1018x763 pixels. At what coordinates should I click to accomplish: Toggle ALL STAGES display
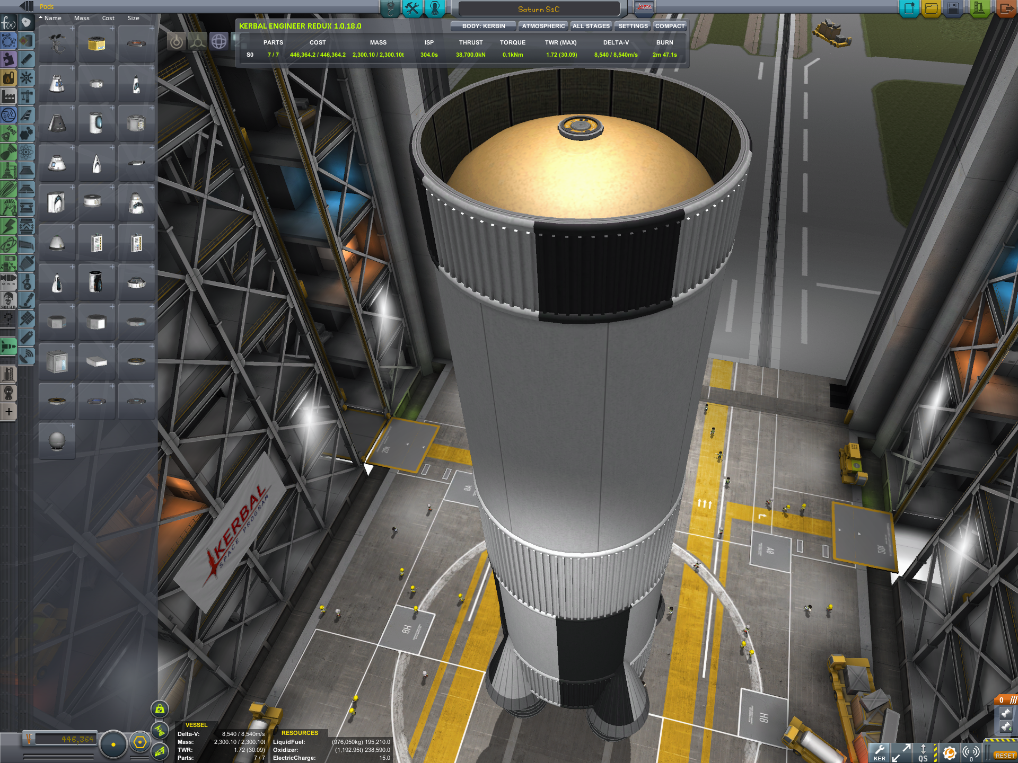point(591,26)
